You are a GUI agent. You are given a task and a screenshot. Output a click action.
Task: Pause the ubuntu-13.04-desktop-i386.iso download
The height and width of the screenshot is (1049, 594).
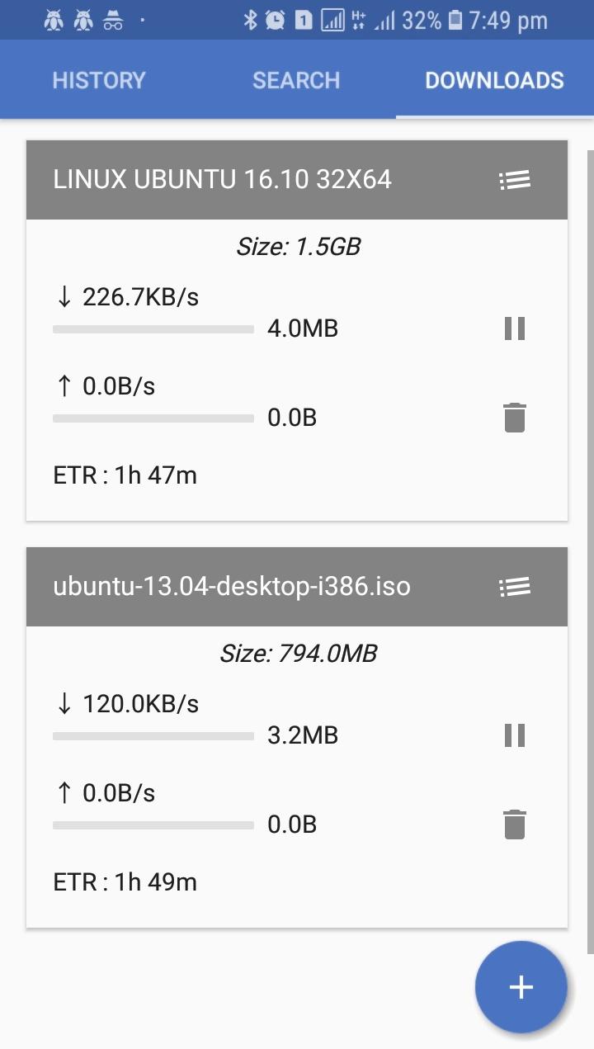pyautogui.click(x=515, y=735)
